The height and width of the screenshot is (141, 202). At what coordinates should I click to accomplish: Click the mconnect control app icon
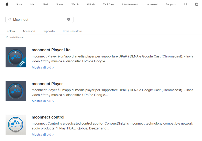(16, 125)
